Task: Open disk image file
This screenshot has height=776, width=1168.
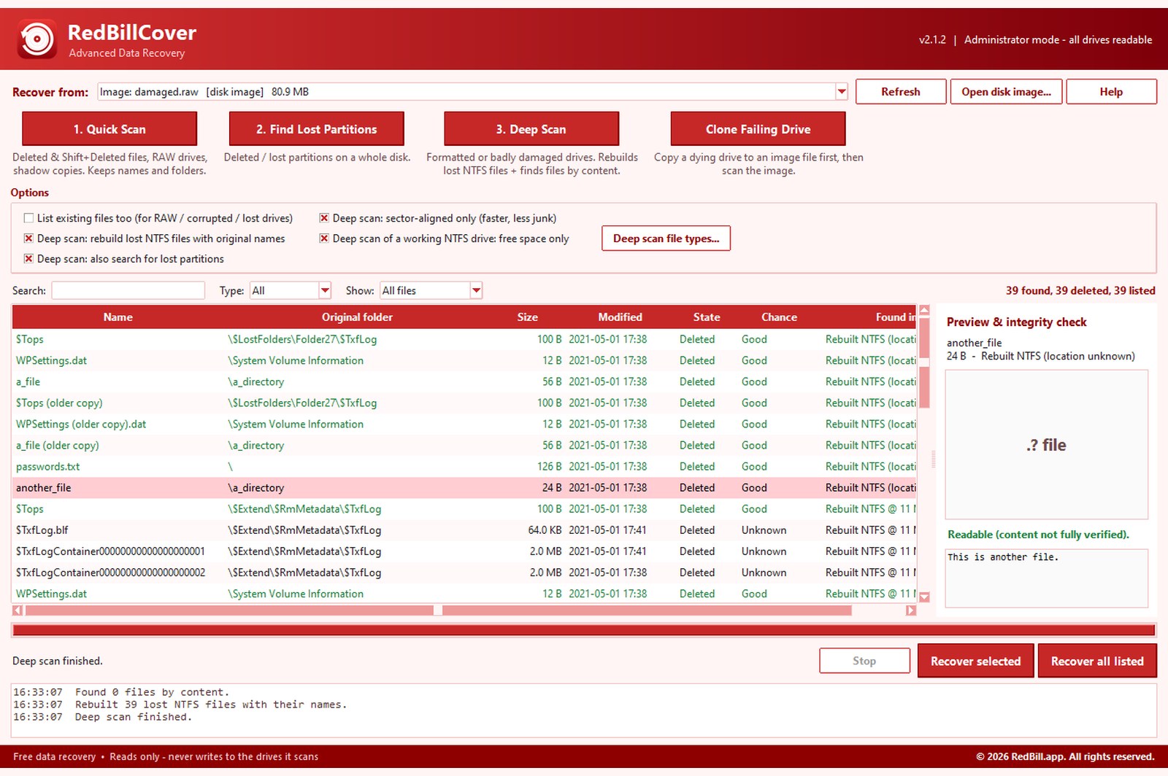Action: pyautogui.click(x=1006, y=92)
